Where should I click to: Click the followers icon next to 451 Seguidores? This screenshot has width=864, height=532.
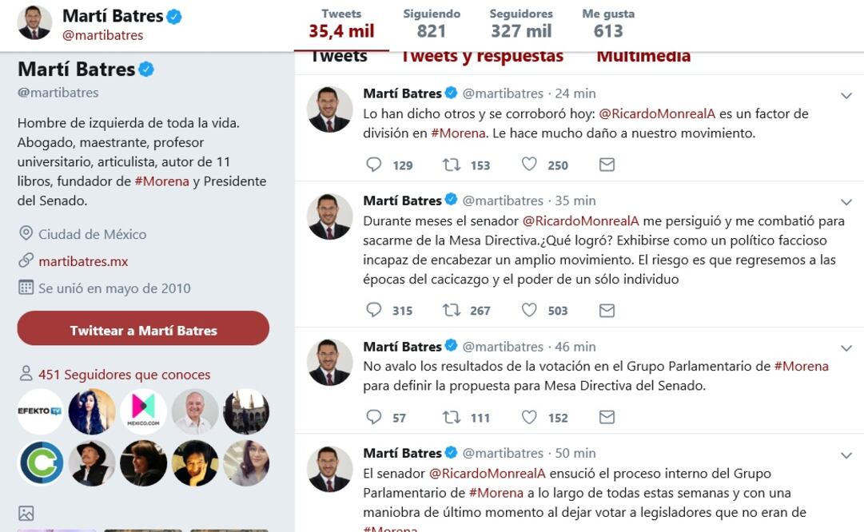pos(26,373)
